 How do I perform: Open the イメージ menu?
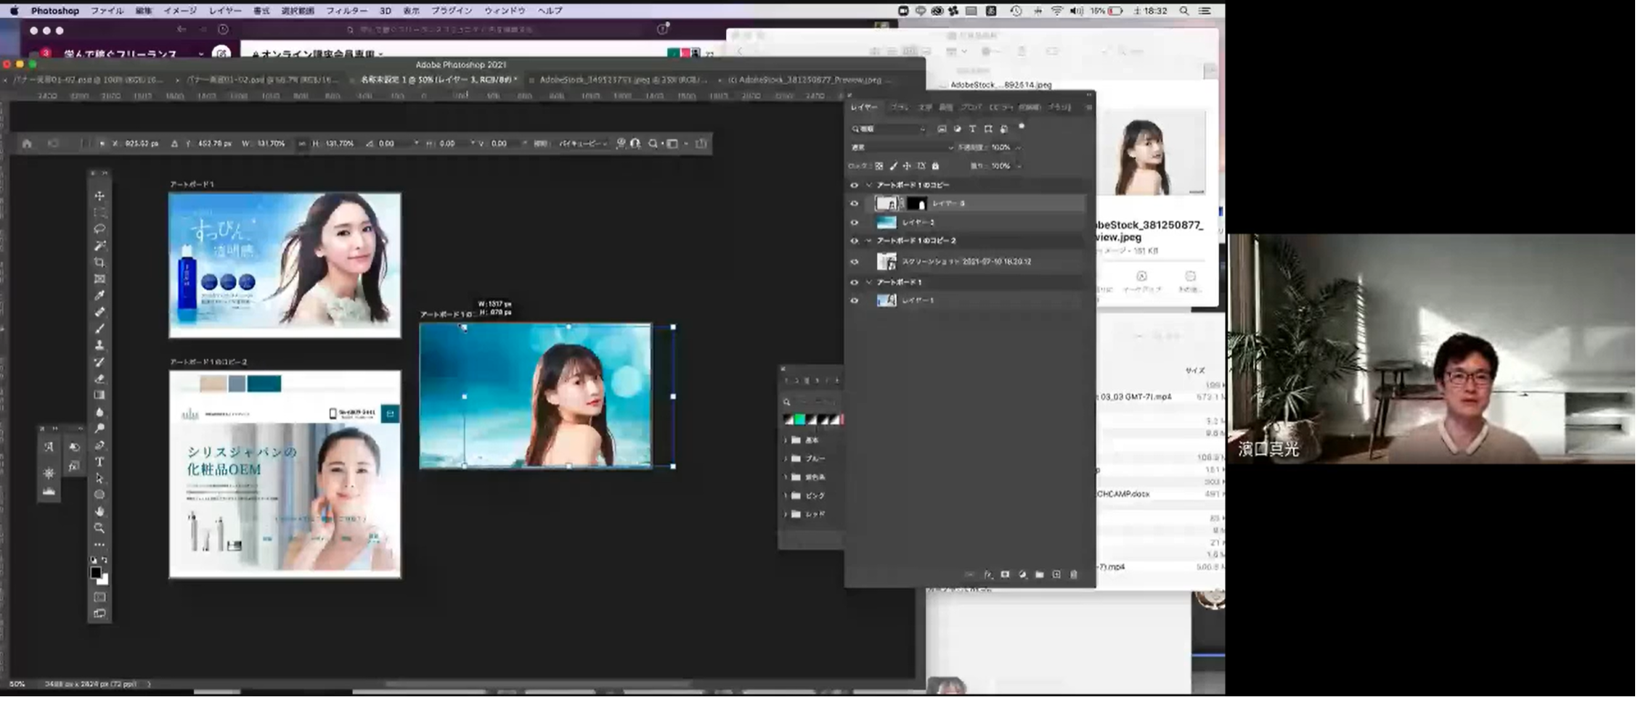180,11
